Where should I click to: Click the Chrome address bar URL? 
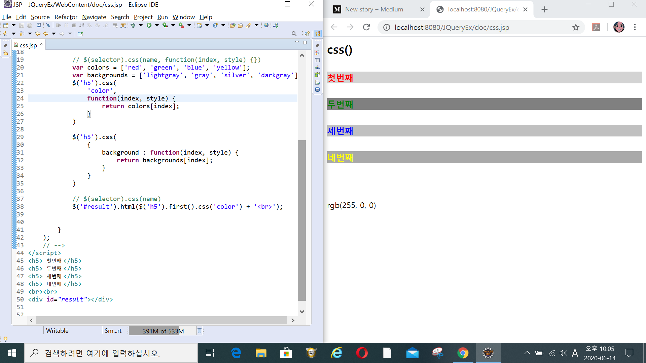point(452,28)
